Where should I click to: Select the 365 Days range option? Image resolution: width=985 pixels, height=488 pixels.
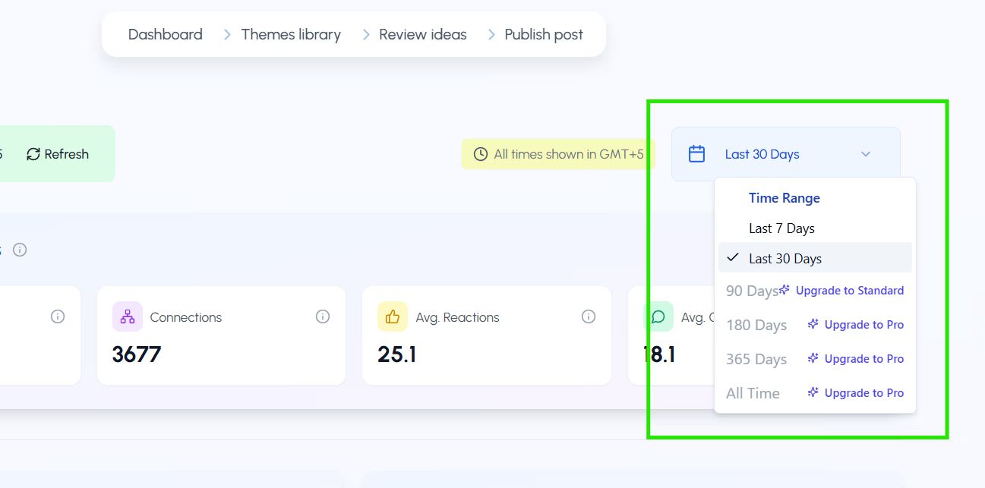click(756, 359)
